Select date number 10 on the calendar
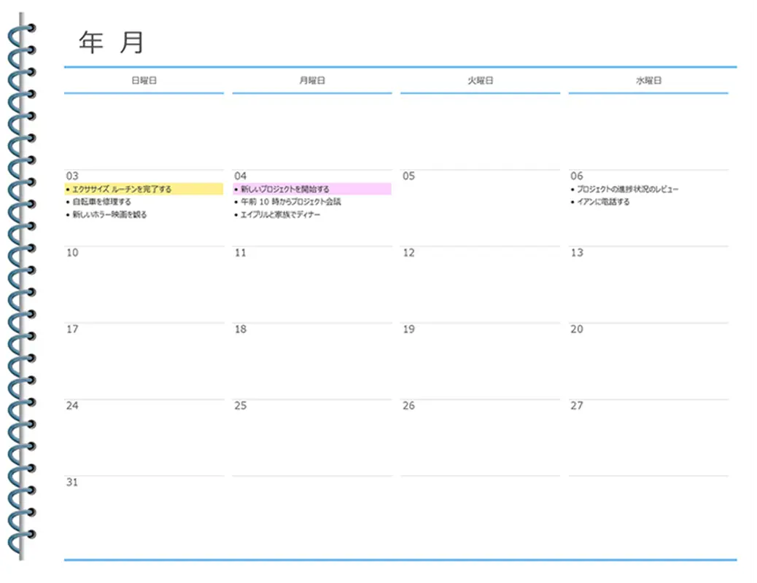The height and width of the screenshot is (583, 757). (72, 253)
